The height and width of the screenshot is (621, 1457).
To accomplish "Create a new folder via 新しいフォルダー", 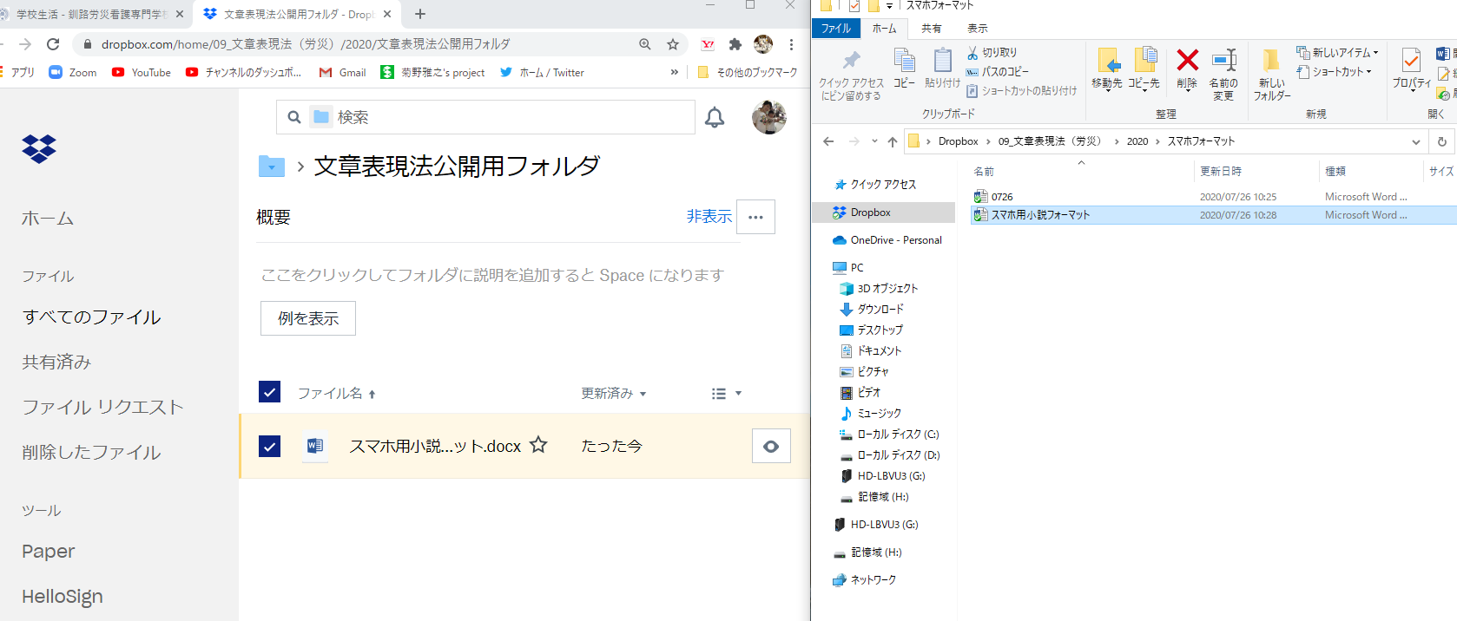I will (1272, 74).
